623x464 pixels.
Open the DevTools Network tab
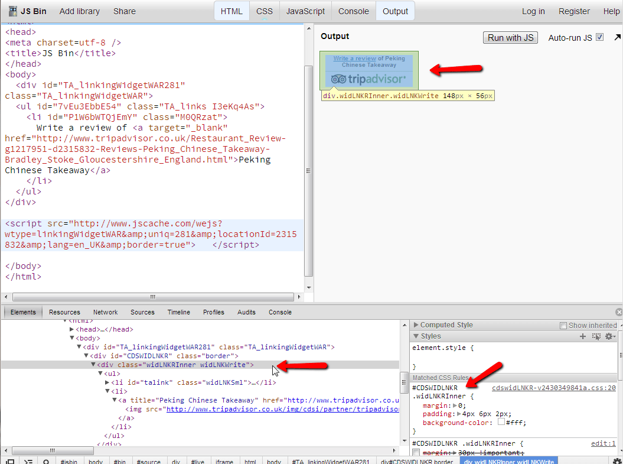[105, 312]
